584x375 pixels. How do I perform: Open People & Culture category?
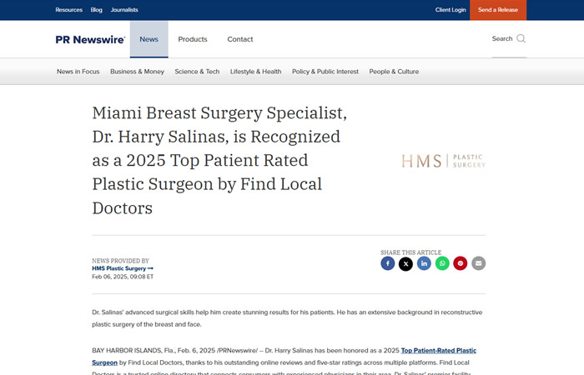click(394, 72)
